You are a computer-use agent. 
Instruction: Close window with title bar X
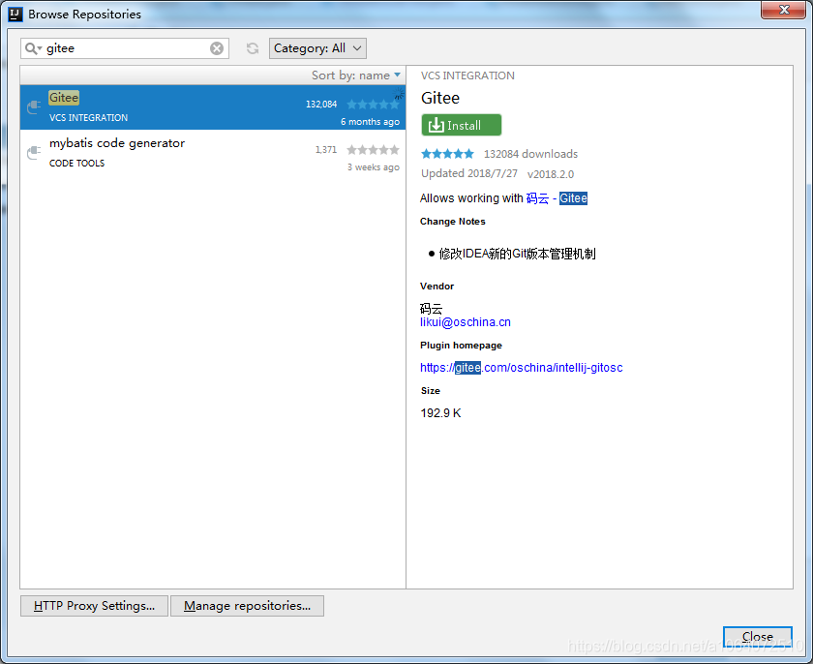[784, 10]
